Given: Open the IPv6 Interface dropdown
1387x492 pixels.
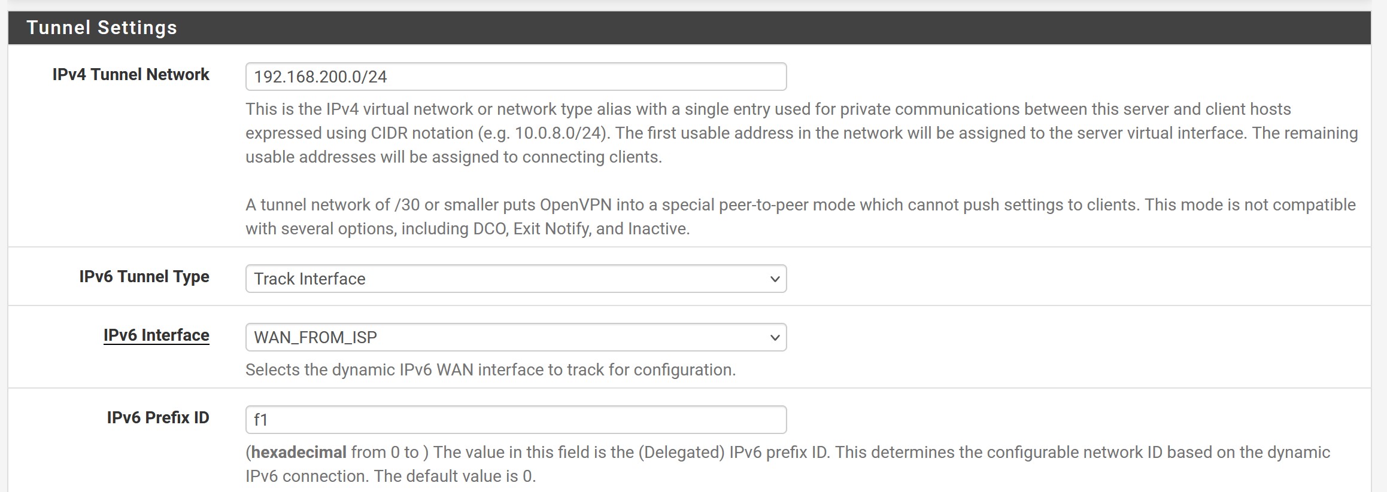Looking at the screenshot, I should point(515,337).
